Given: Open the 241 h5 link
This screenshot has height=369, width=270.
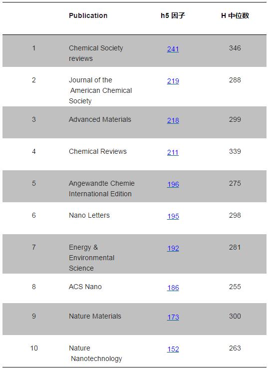Looking at the screenshot, I should pyautogui.click(x=173, y=49).
